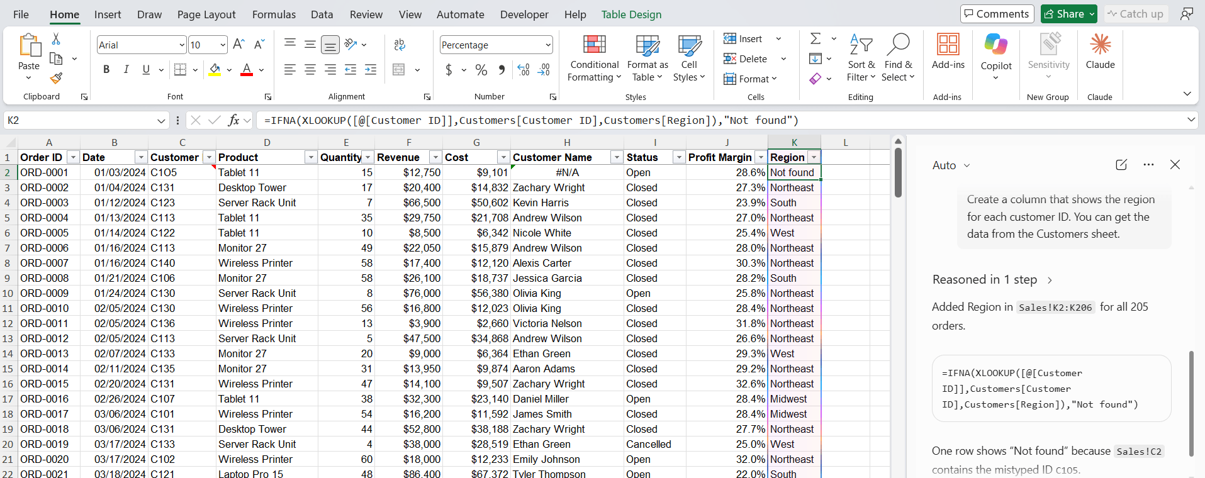Toggle Bottom Align in Alignment group
Image resolution: width=1205 pixels, height=478 pixels.
330,44
